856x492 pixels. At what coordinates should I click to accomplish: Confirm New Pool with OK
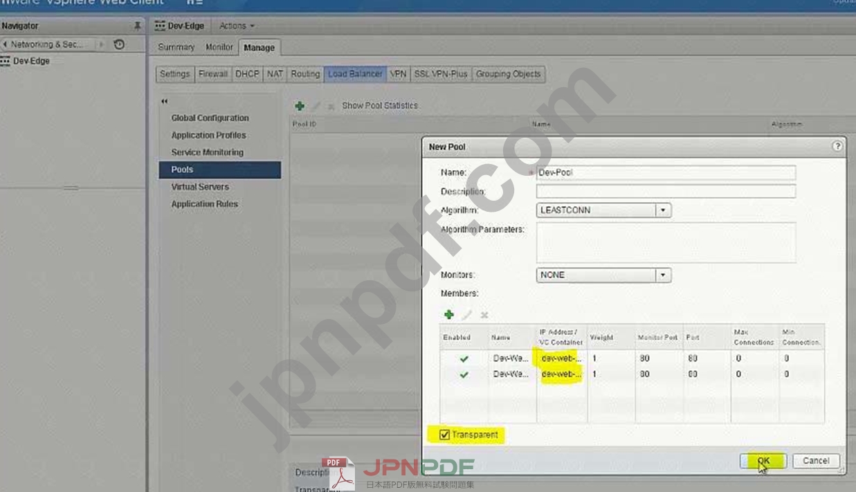[763, 461]
